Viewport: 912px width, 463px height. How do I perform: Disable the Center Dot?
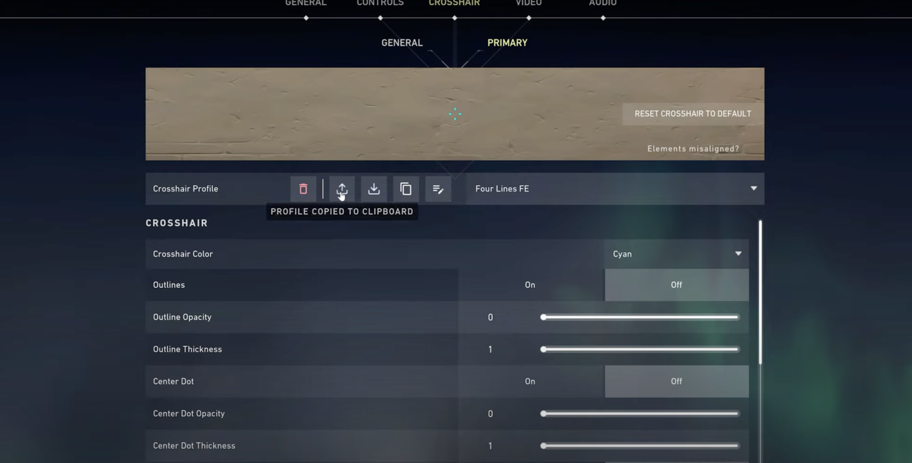(x=676, y=381)
